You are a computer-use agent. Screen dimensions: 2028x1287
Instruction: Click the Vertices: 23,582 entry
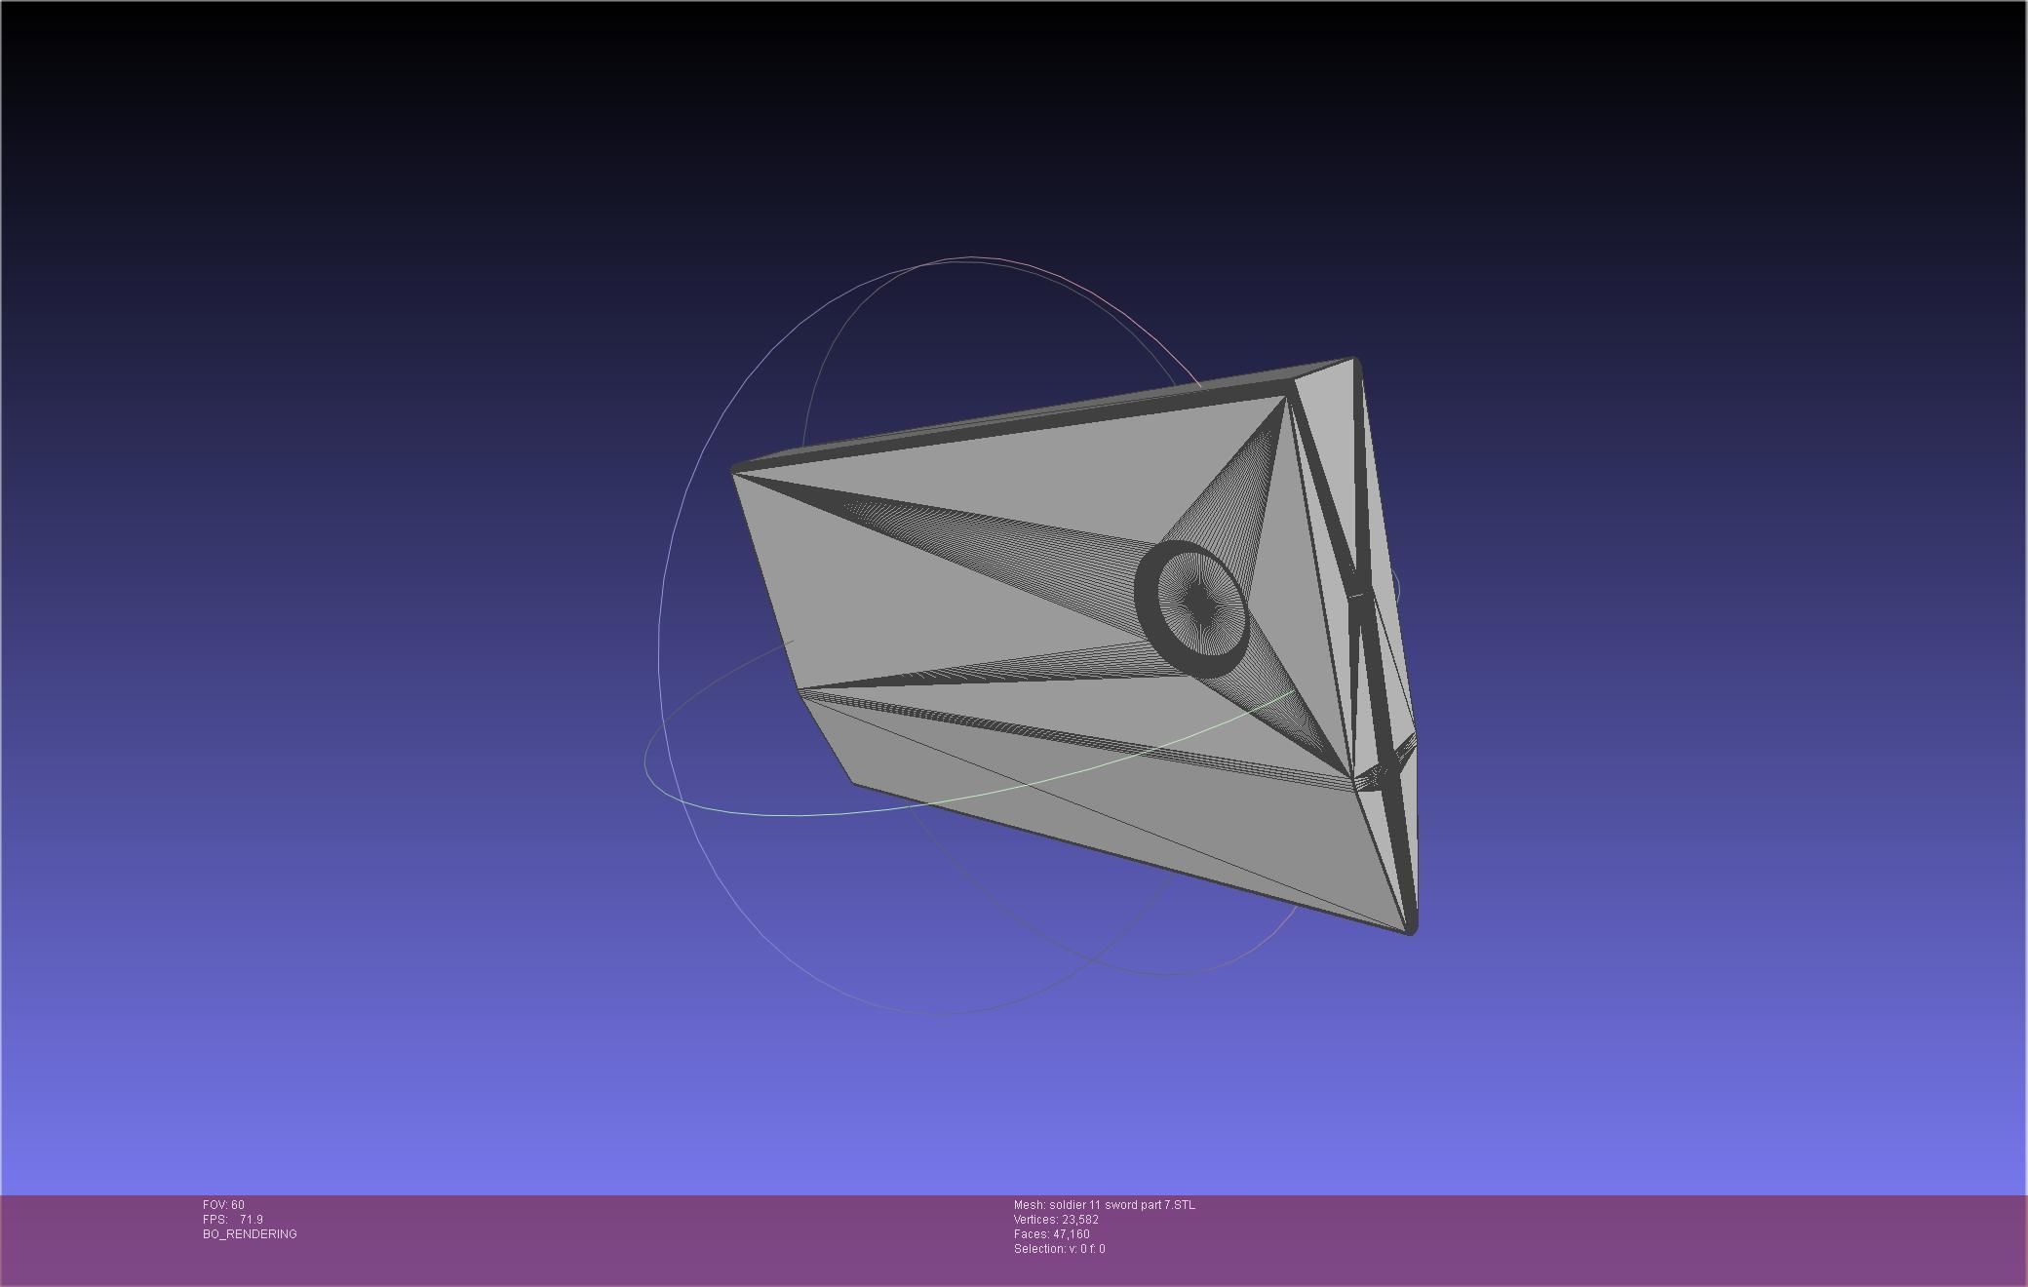coord(1056,1220)
